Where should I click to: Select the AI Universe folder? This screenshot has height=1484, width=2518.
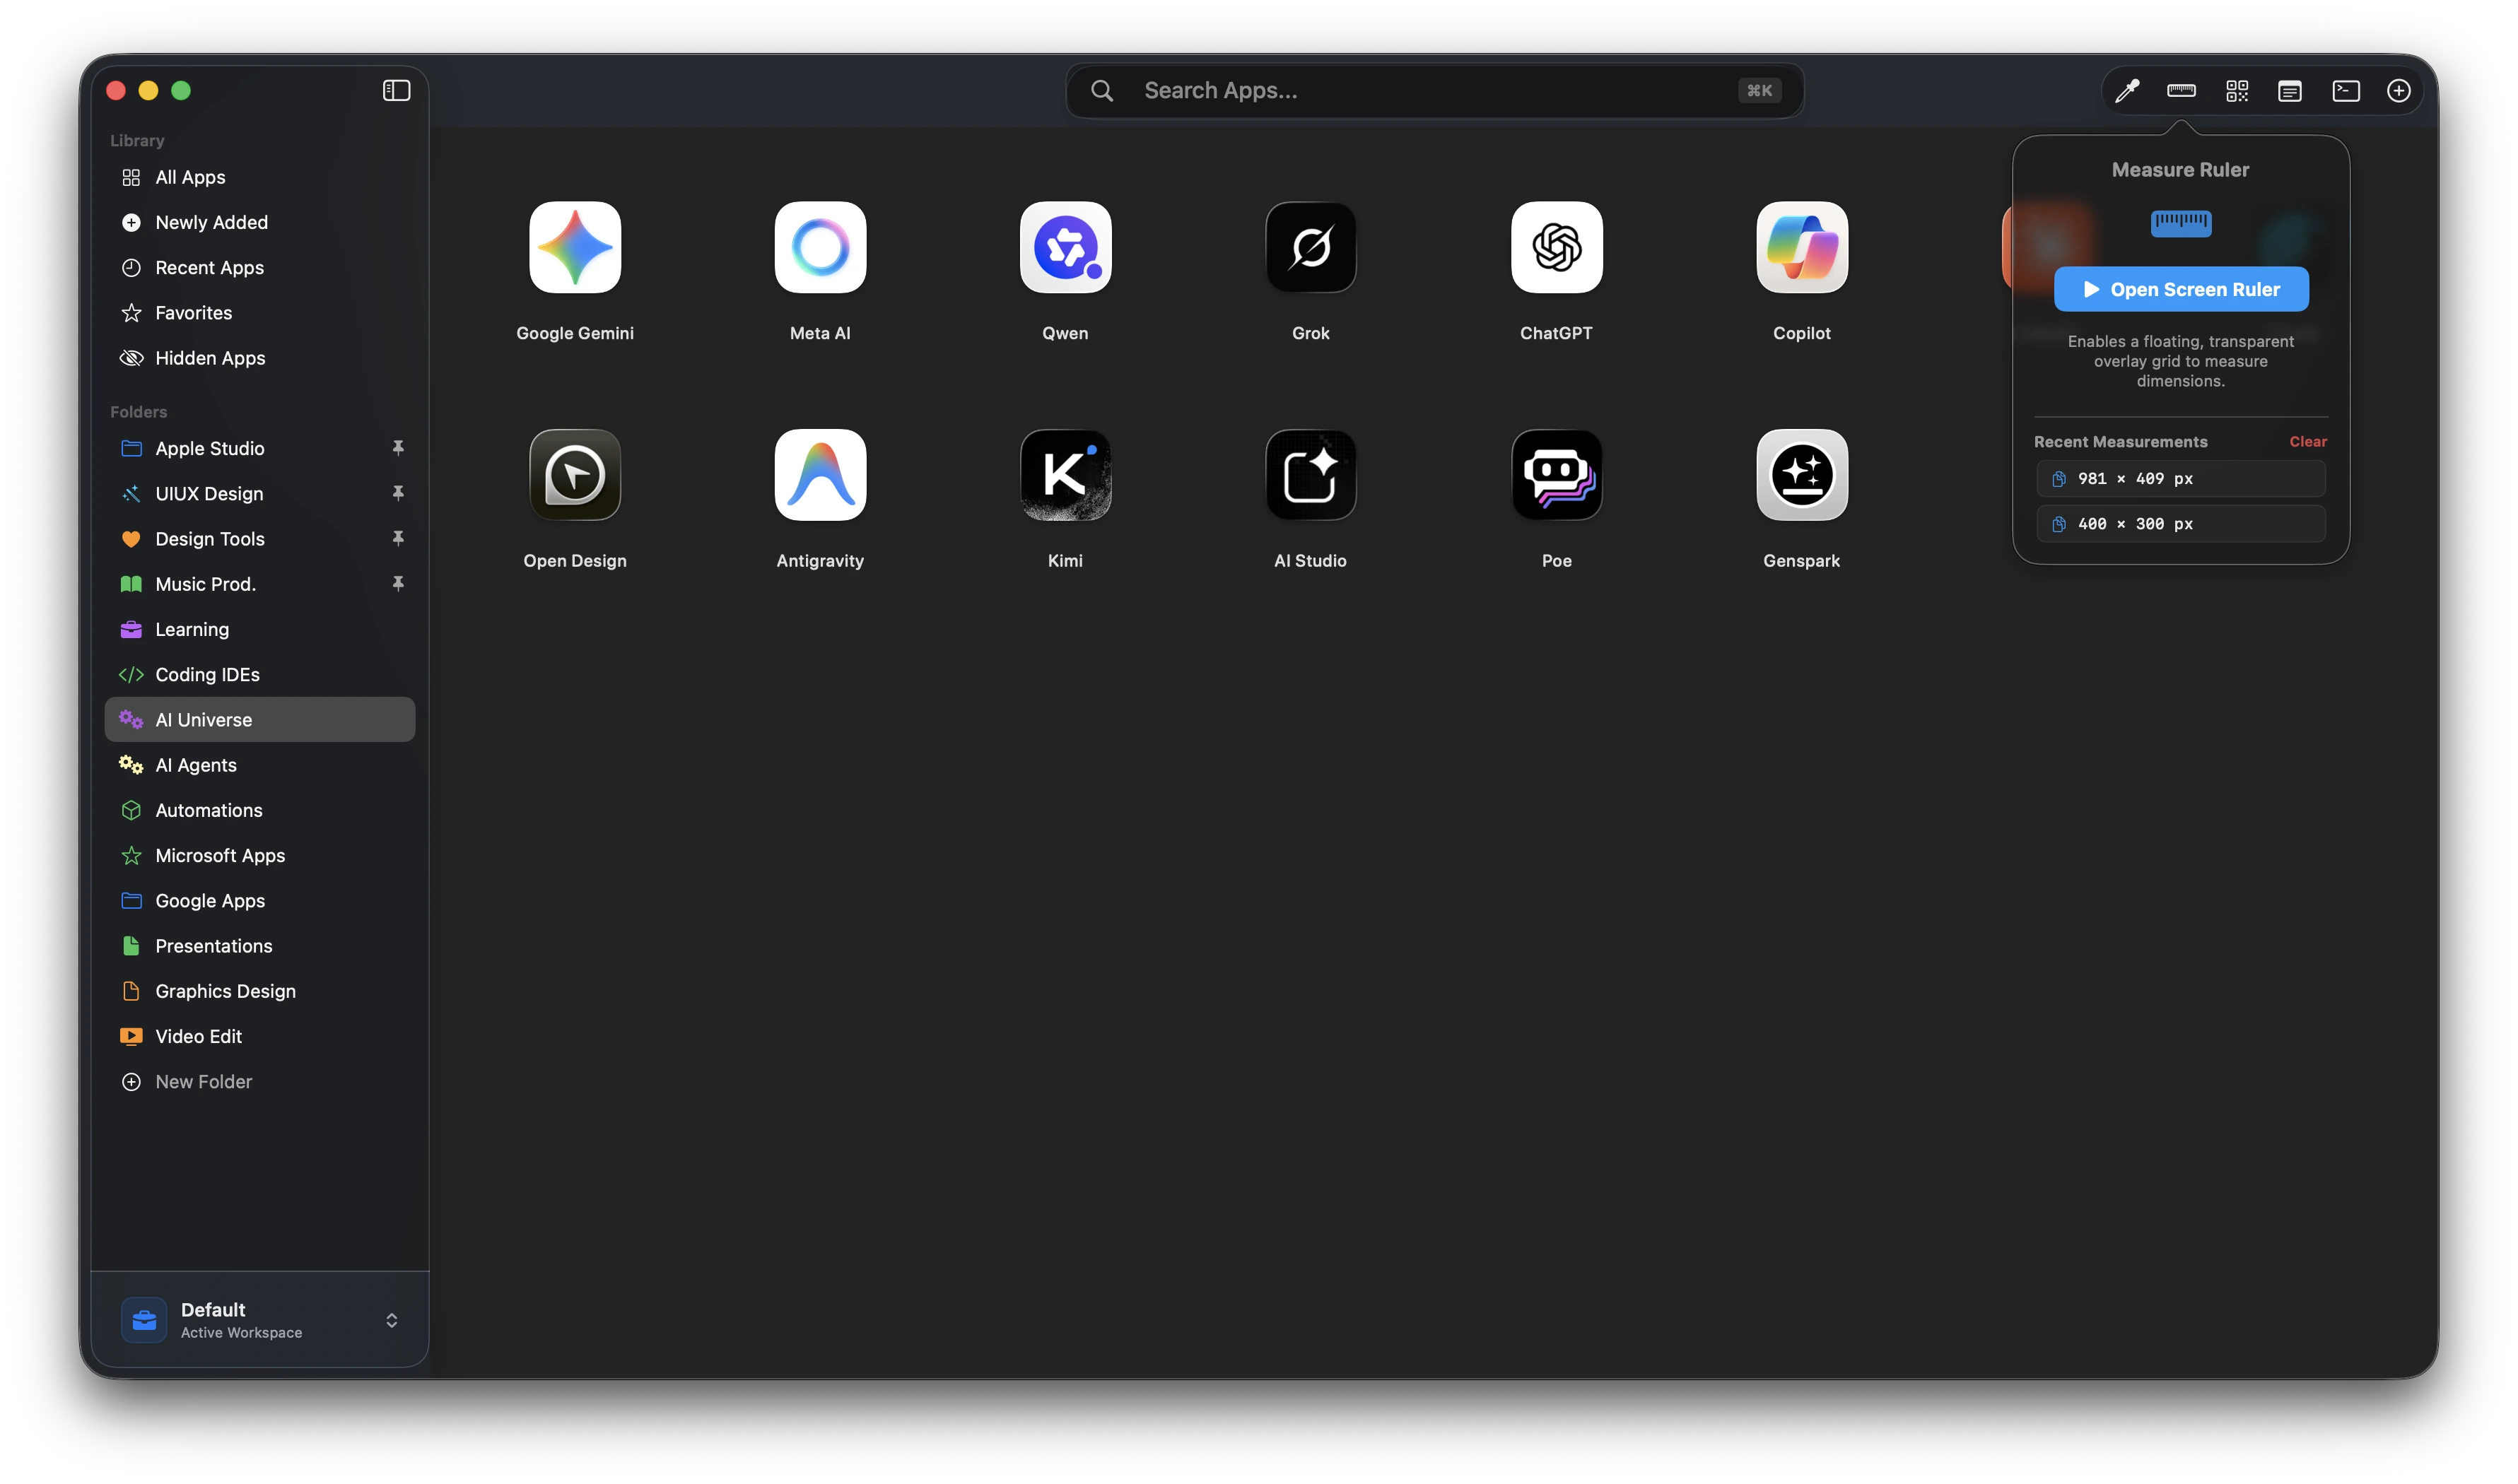click(260, 719)
